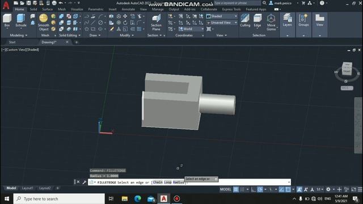Open a new drawing tab with plus

point(77,42)
